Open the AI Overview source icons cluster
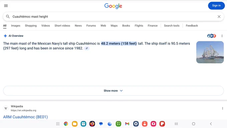 pyautogui.click(x=212, y=36)
